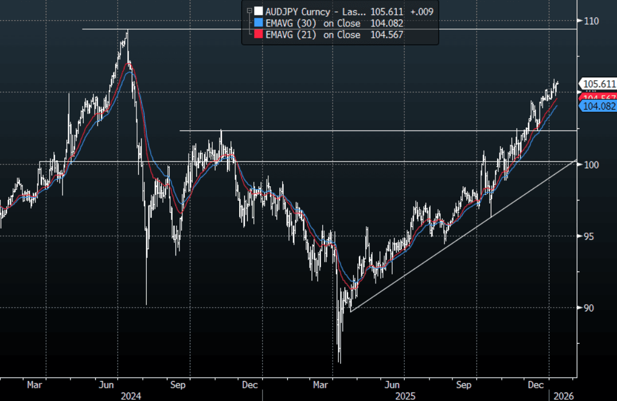Select the EMAVG (30) on Close legend entry
This screenshot has width=617, height=401.
(x=313, y=23)
